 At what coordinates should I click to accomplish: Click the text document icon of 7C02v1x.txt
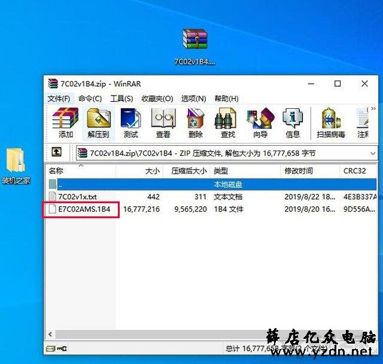(x=52, y=197)
